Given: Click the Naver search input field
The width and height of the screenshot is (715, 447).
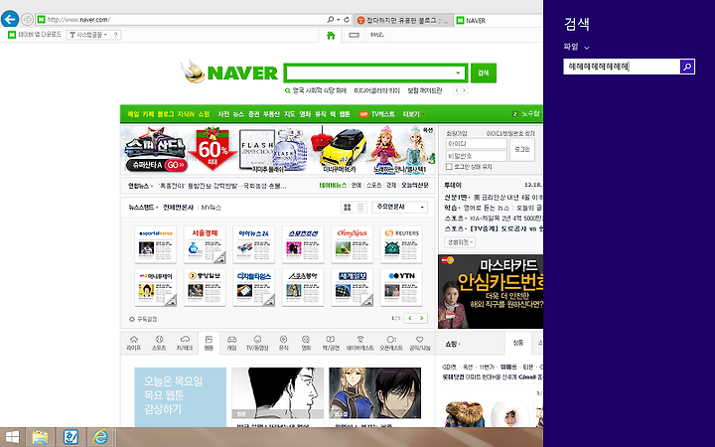Looking at the screenshot, I should 369,73.
